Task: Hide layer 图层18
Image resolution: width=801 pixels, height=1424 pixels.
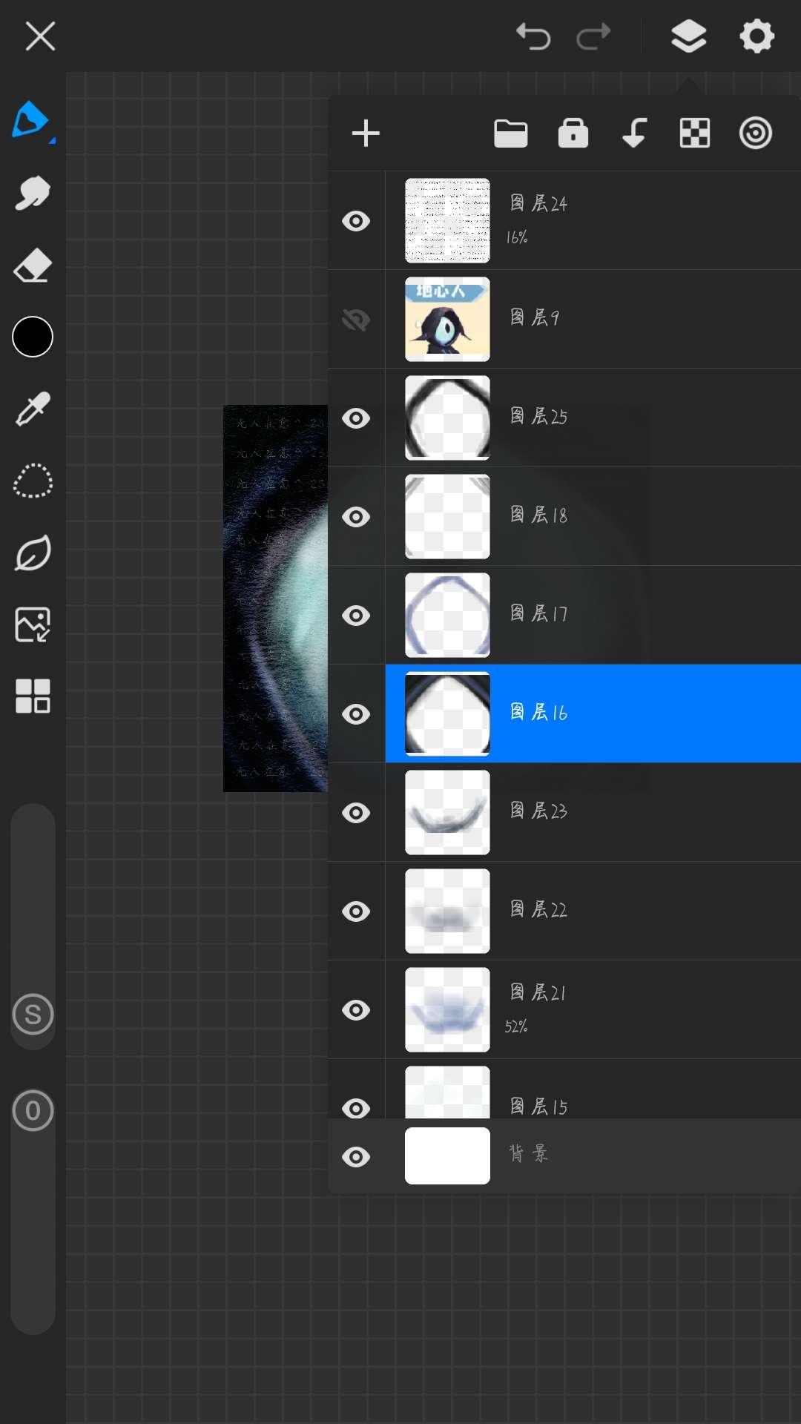Action: [356, 517]
